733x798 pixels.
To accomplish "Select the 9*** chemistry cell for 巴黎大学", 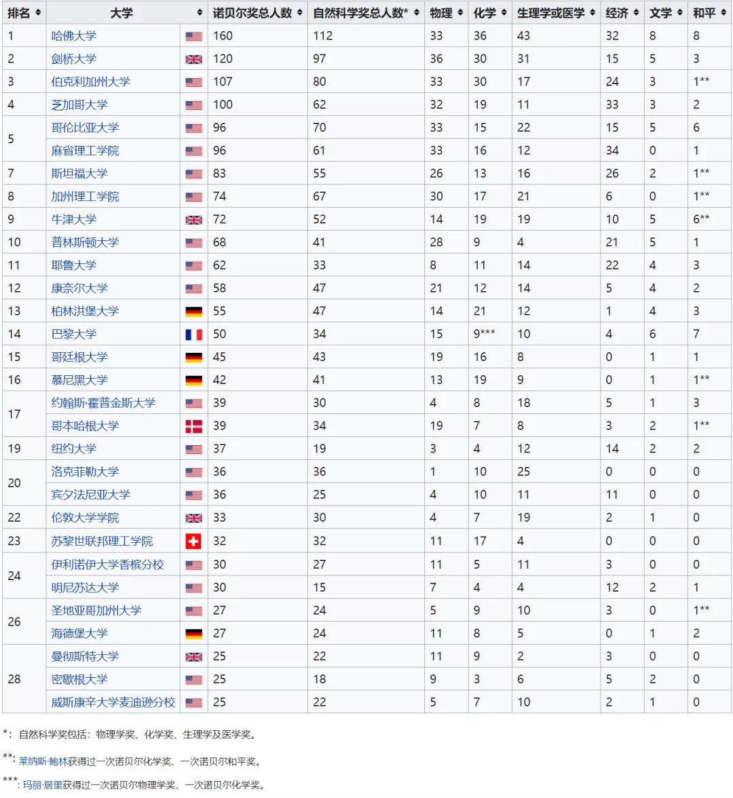I will coord(490,334).
